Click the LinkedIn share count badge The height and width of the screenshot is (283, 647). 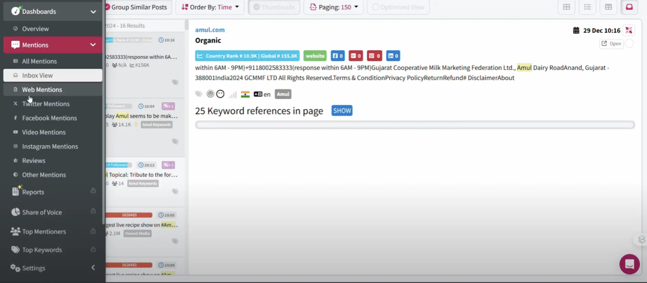click(x=393, y=56)
